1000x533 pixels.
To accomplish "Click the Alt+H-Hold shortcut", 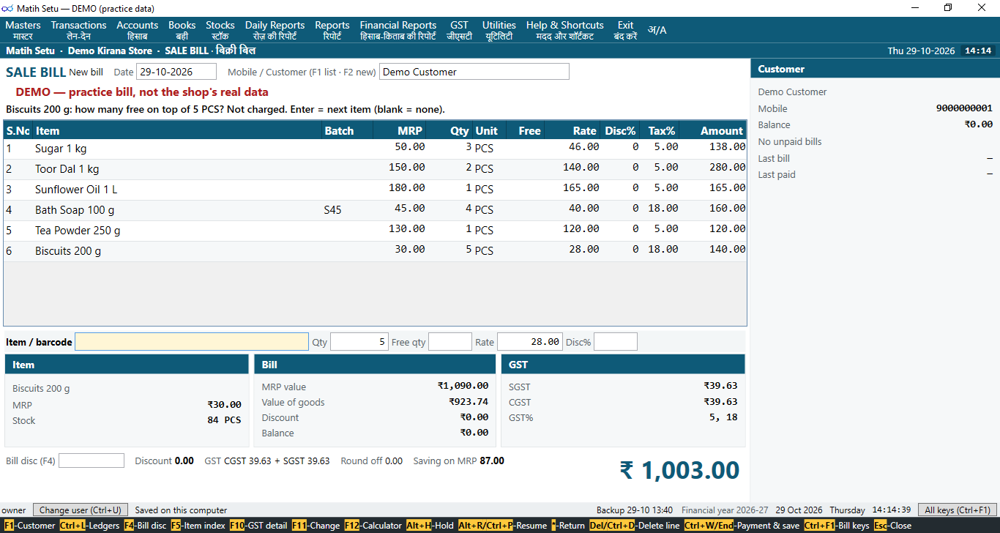I will 430,526.
